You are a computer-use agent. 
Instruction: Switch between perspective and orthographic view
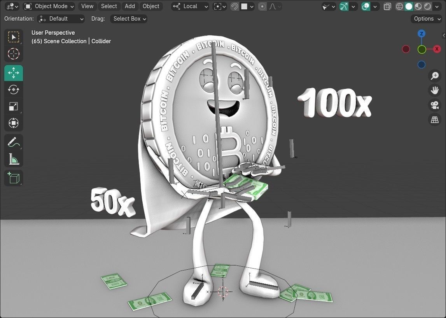pyautogui.click(x=435, y=120)
